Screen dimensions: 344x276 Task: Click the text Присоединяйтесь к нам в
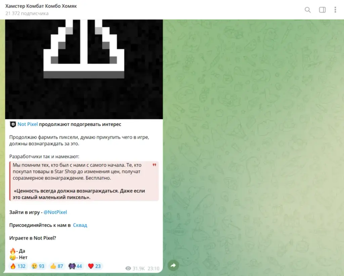coord(40,225)
